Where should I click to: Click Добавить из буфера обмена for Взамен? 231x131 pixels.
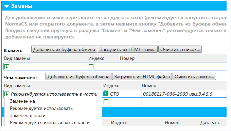(64, 49)
